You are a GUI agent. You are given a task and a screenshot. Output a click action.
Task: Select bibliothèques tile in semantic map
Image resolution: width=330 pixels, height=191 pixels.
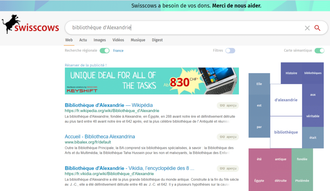(x=313, y=73)
